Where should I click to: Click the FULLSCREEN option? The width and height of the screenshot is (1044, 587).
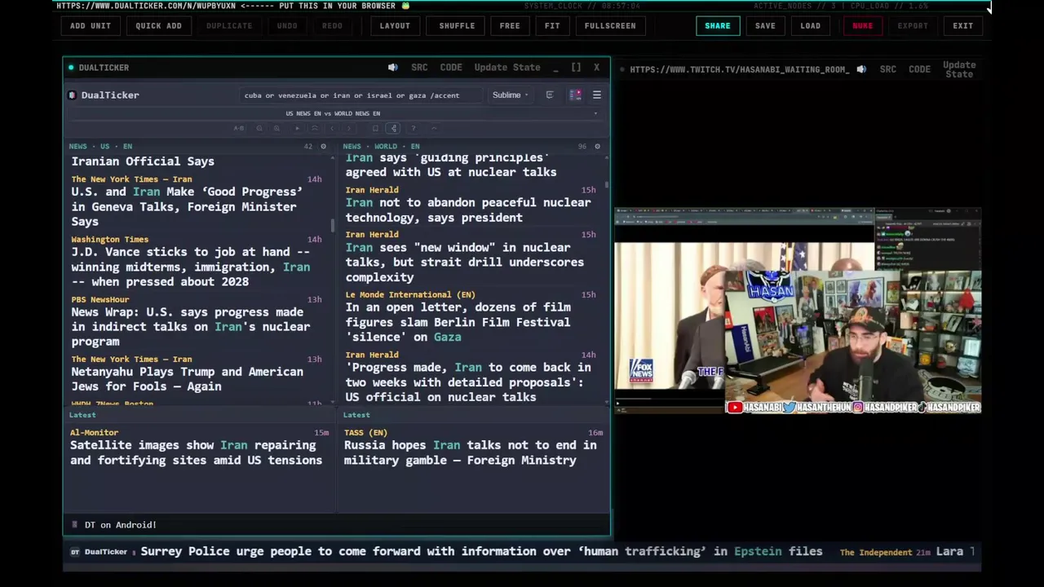(610, 26)
